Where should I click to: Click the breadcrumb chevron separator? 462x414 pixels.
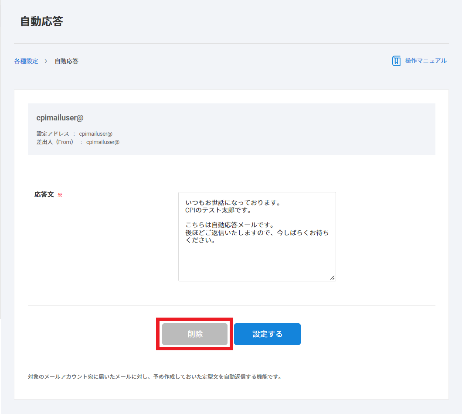point(46,61)
